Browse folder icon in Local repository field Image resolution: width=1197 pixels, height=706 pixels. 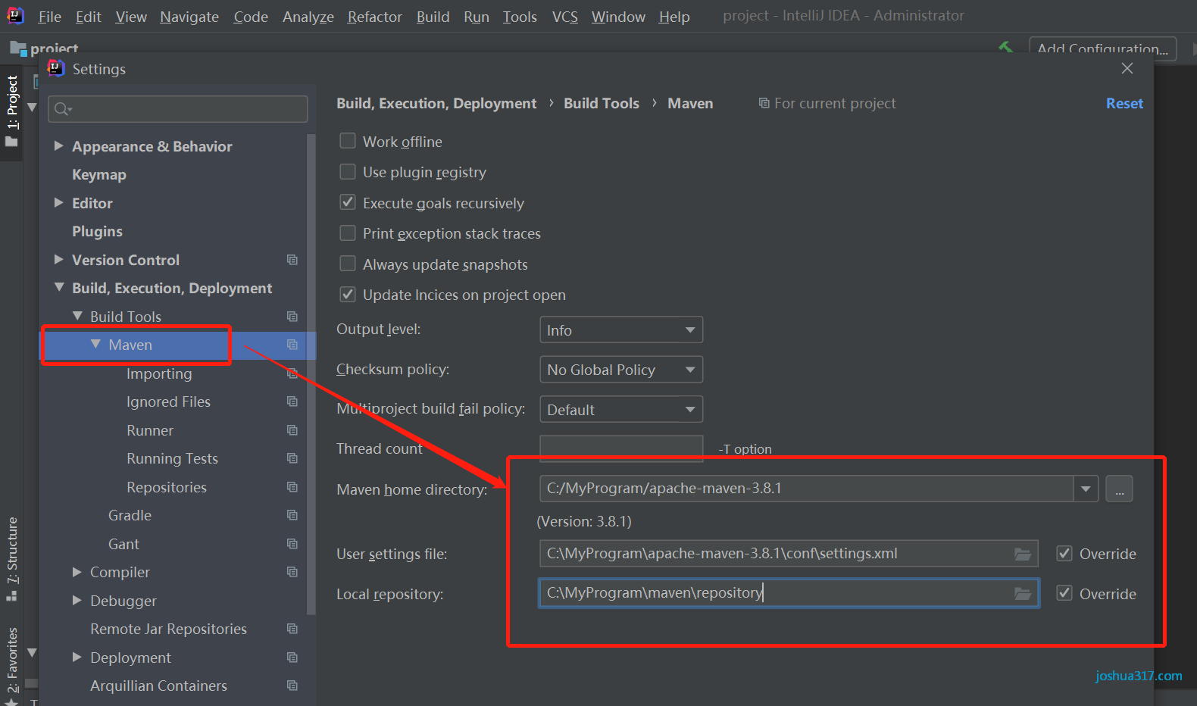(1023, 593)
